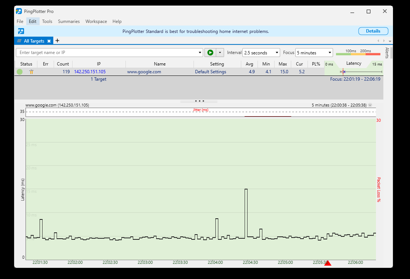Open the target name history dropdown arrow
Viewport: 410px width, 279px height.
point(201,53)
